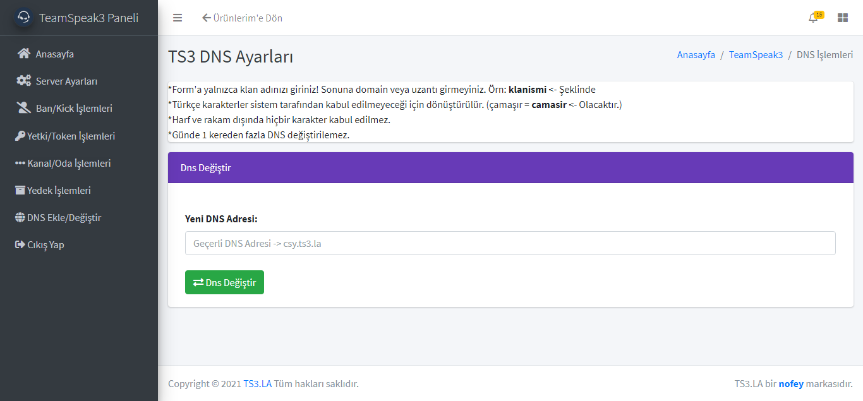The height and width of the screenshot is (401, 863).
Task: Click the TeamSpeak3 breadcrumb link
Action: tap(756, 55)
